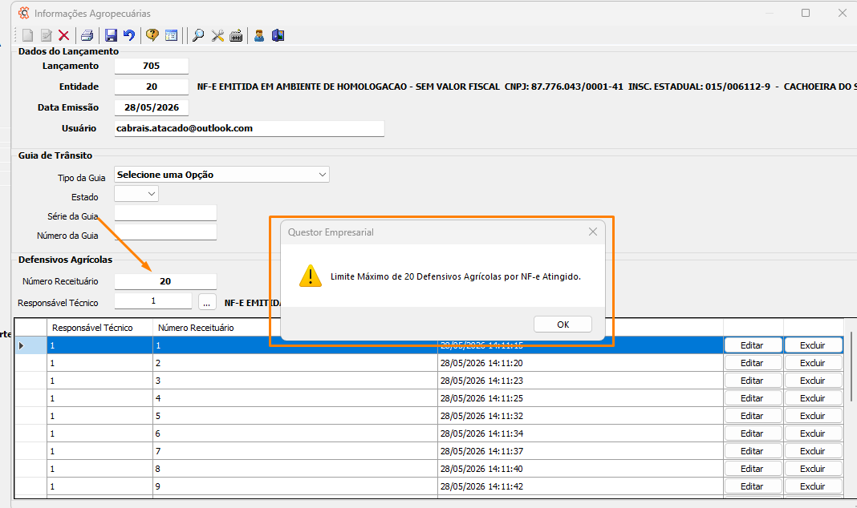Image resolution: width=857 pixels, height=508 pixels.
Task: Click the warning message text in dialog
Action: click(455, 276)
